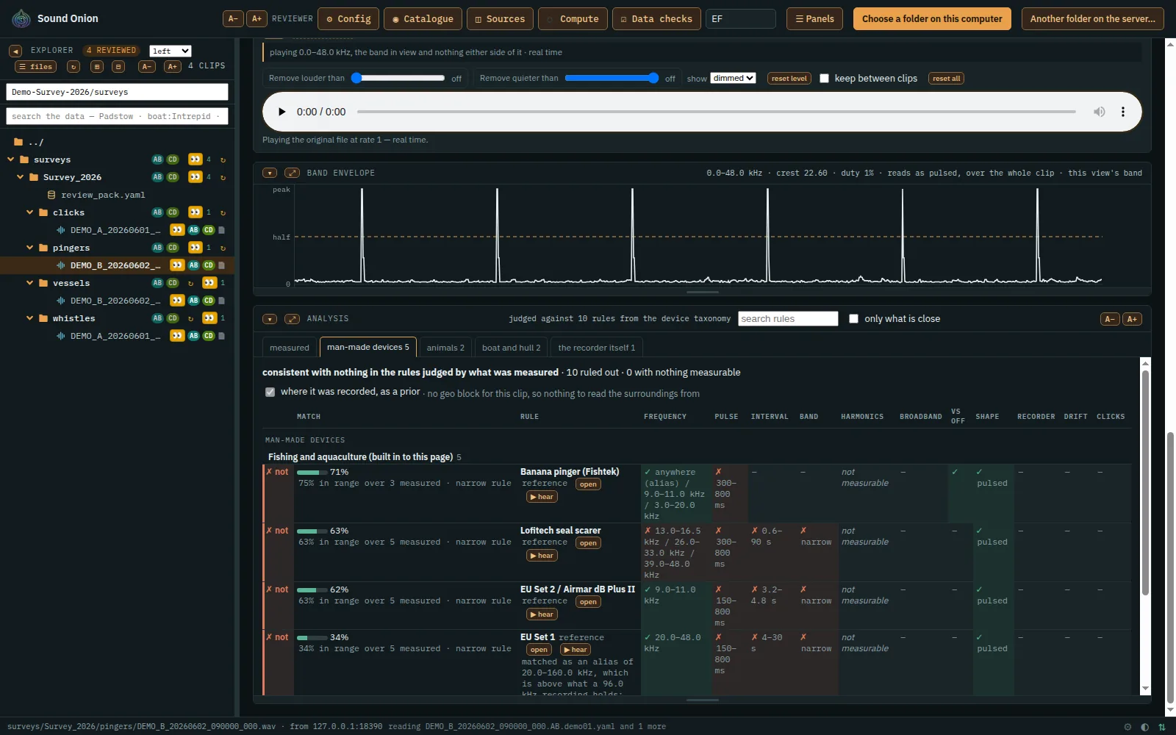The image size is (1176, 735).
Task: Maximize the Analysis panel with expand icon
Action: (x=292, y=319)
